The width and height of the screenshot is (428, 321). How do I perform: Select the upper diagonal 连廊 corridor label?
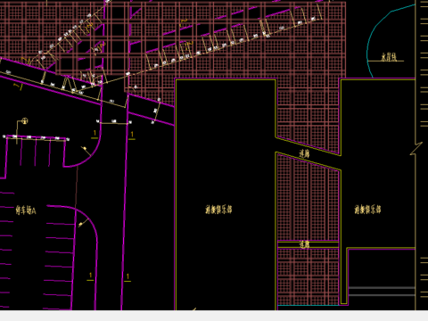304,153
